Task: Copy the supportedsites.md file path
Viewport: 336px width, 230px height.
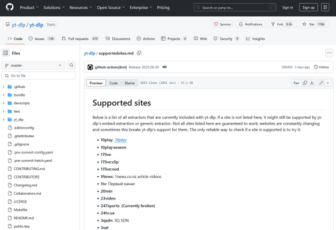Action: click(x=139, y=53)
